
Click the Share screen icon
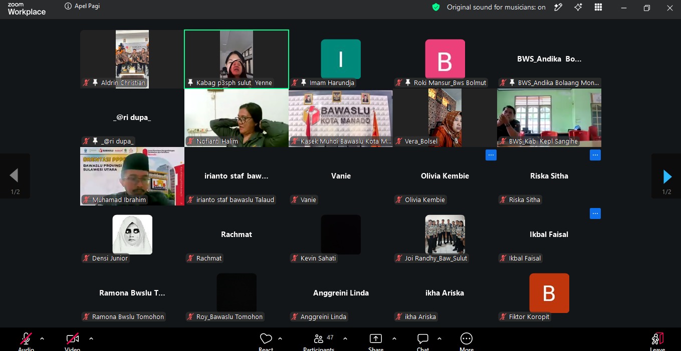click(x=376, y=339)
